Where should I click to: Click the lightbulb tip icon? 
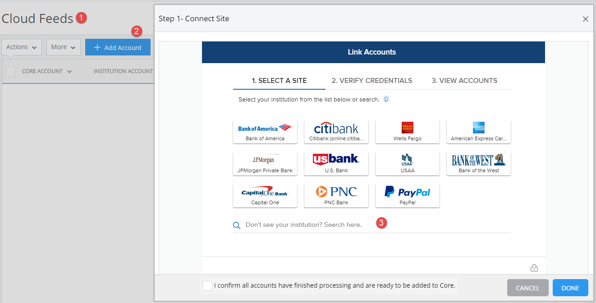[386, 99]
